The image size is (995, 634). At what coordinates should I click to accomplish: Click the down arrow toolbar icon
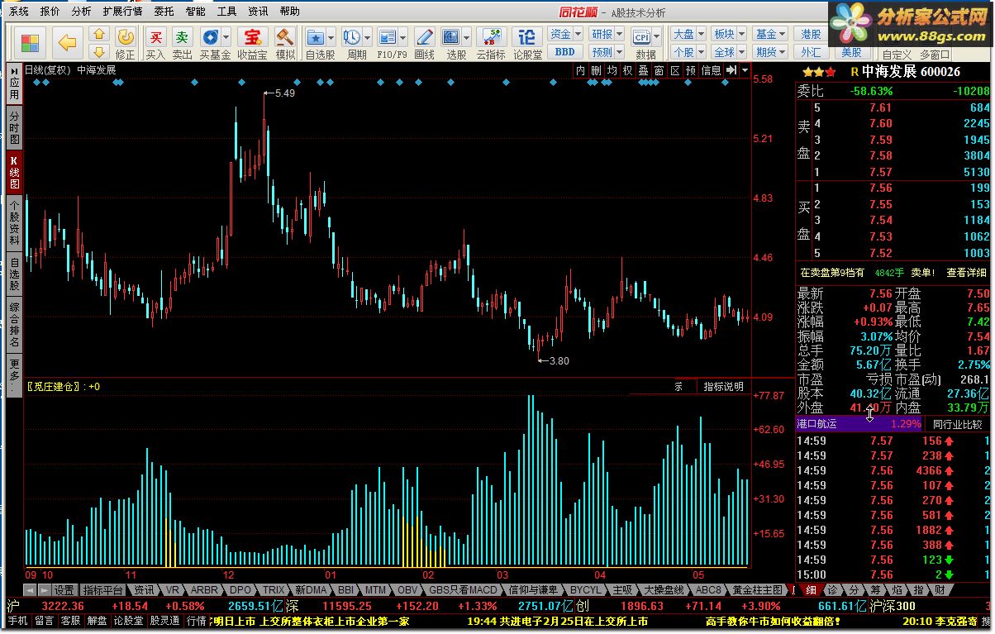99,52
